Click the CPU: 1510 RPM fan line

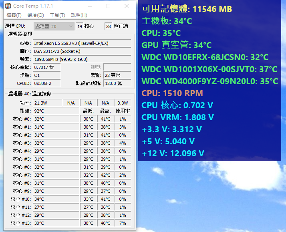(x=172, y=93)
